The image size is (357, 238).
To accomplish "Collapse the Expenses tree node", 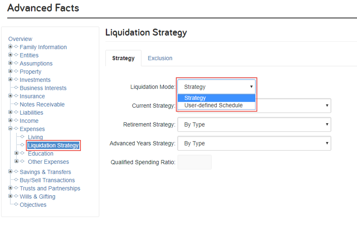I will pos(10,128).
